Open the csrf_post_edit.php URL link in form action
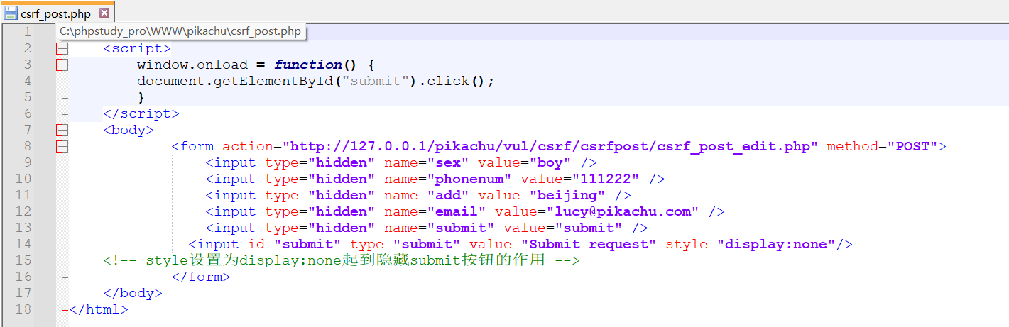The height and width of the screenshot is (327, 1009). (550, 146)
